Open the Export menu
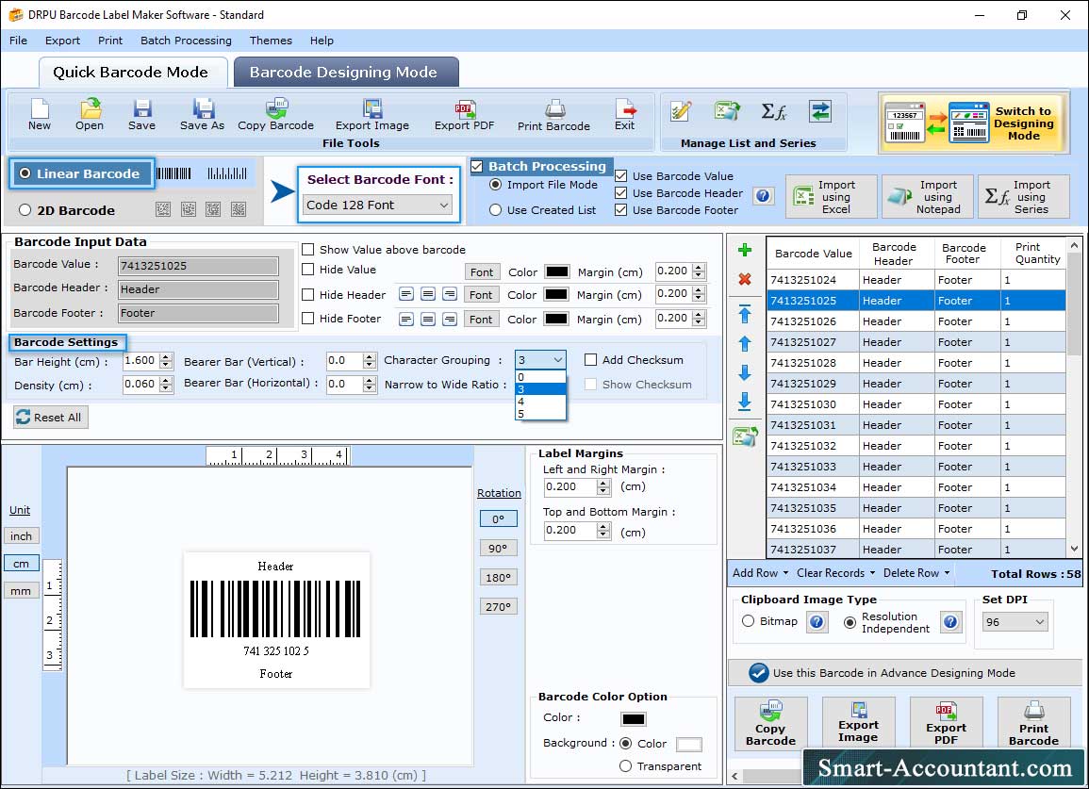Image resolution: width=1089 pixels, height=789 pixels. pos(62,41)
